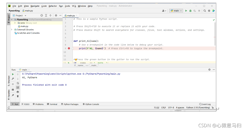
Task: Open the Favorites side panel
Action: [9, 95]
